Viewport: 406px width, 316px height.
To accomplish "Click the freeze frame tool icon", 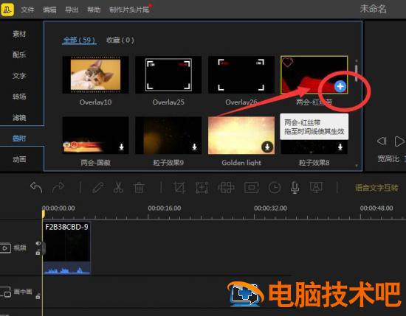I will click(252, 188).
